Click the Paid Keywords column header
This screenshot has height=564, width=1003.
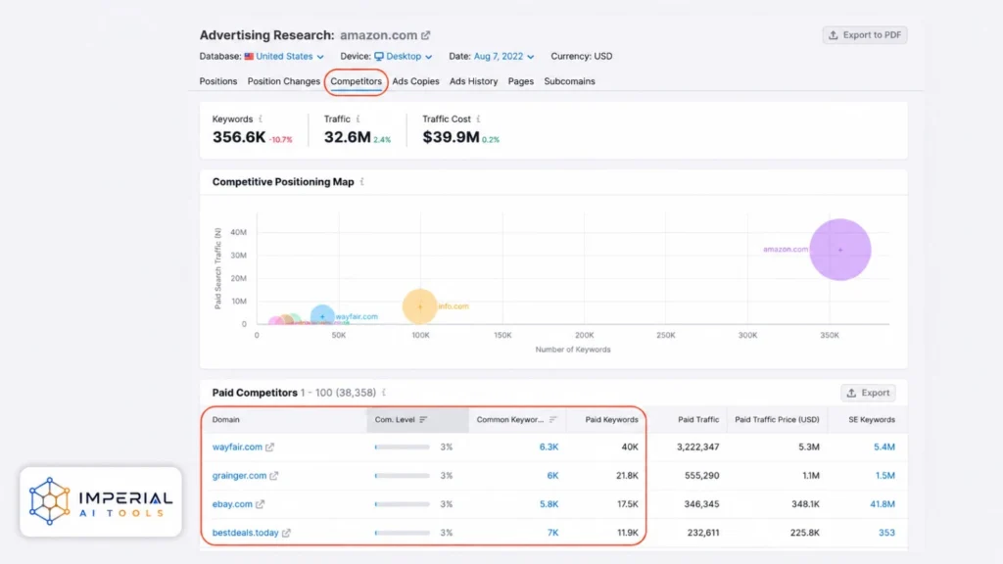pos(611,419)
